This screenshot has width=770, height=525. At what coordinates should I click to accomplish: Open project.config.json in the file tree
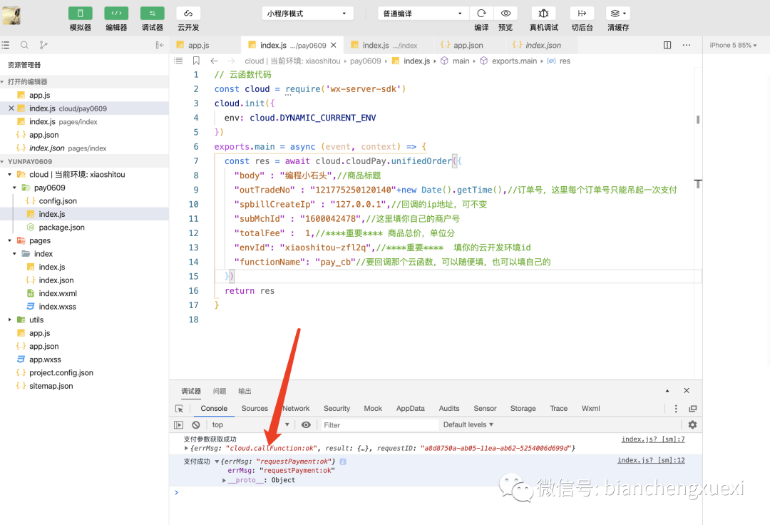point(61,373)
